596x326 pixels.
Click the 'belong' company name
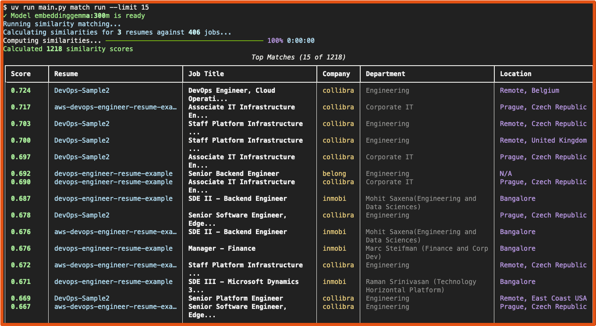(x=334, y=174)
